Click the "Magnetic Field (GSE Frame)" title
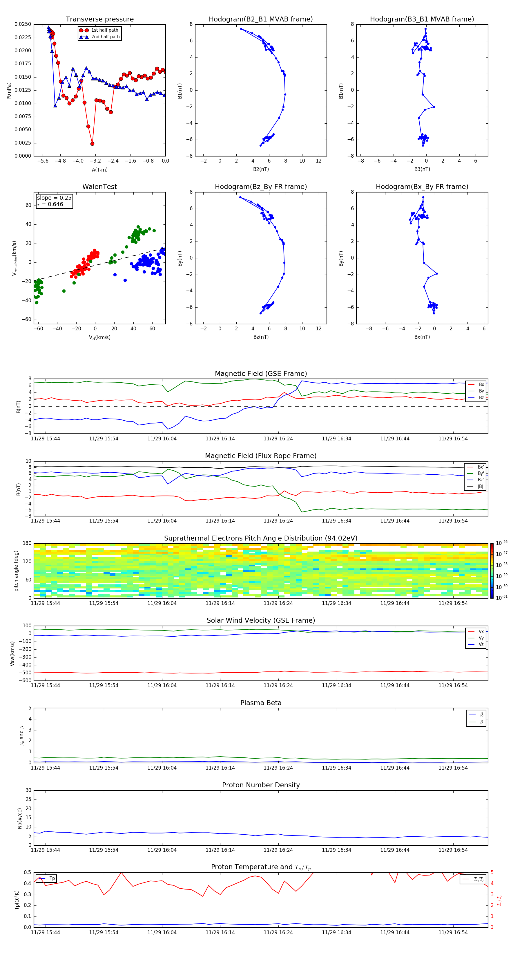Viewport: 522px width, 958px height. [x=261, y=374]
